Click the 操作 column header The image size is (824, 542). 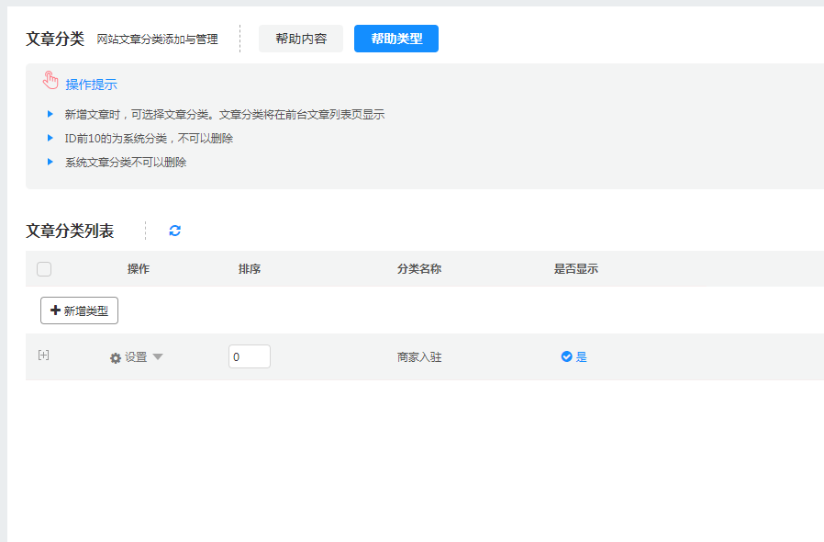tap(139, 269)
